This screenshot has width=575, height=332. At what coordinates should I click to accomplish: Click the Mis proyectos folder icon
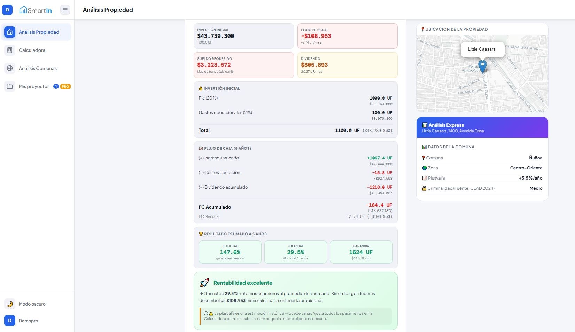point(10,86)
